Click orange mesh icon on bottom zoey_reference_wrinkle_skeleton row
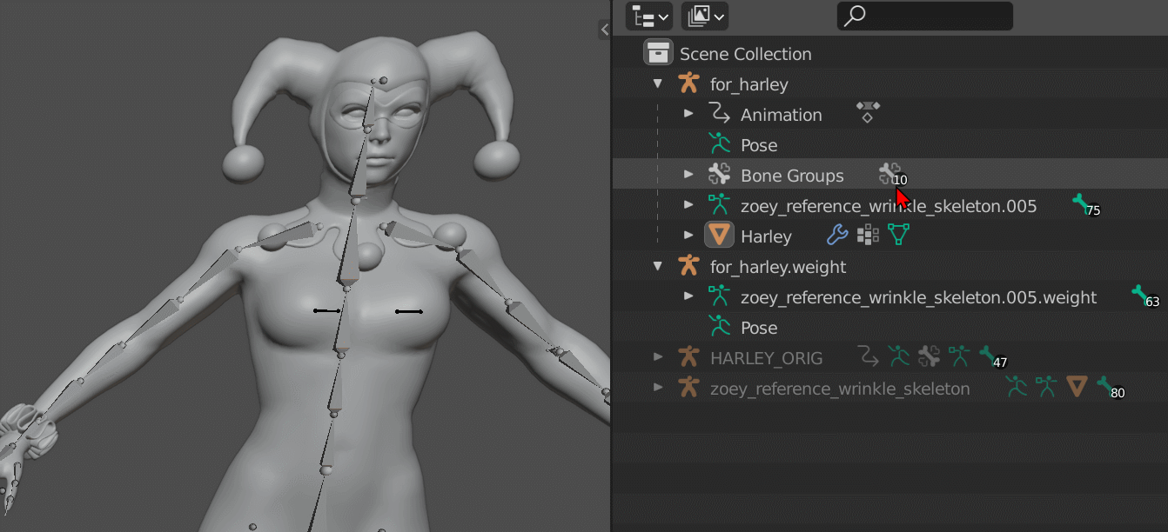Image resolution: width=1168 pixels, height=532 pixels. pyautogui.click(x=1077, y=386)
